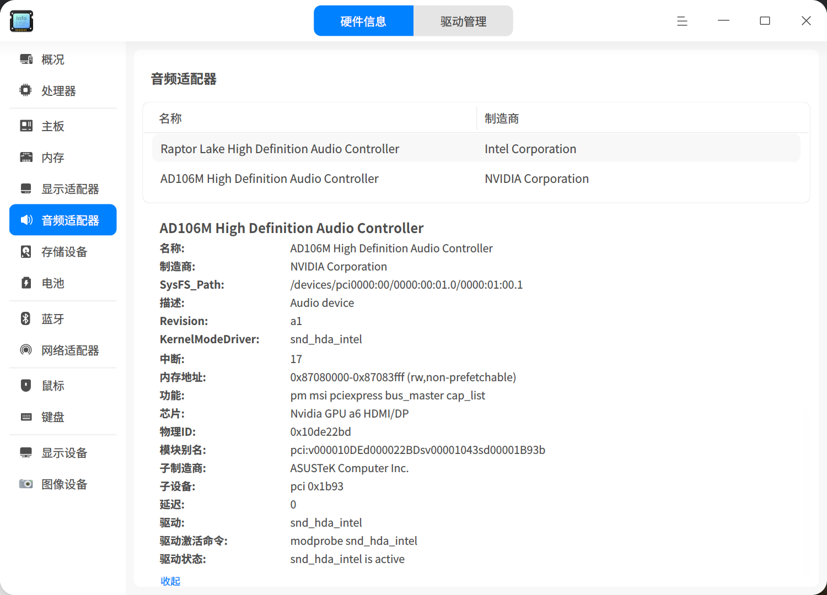Click the 主板 motherboard icon
Screen dimensions: 827x595
(26, 126)
